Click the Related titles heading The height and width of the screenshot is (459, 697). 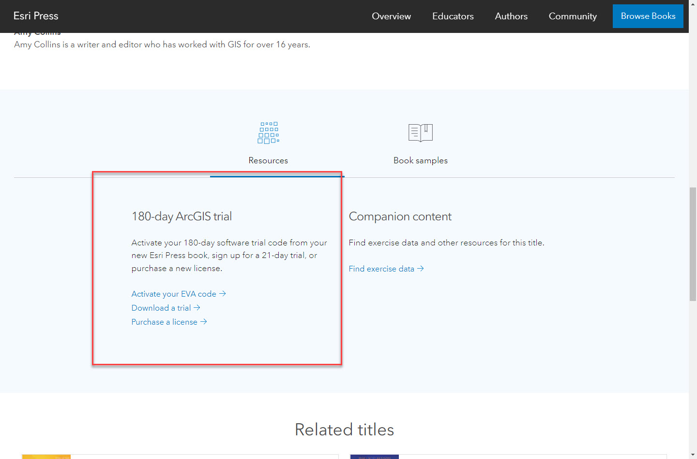pos(345,430)
